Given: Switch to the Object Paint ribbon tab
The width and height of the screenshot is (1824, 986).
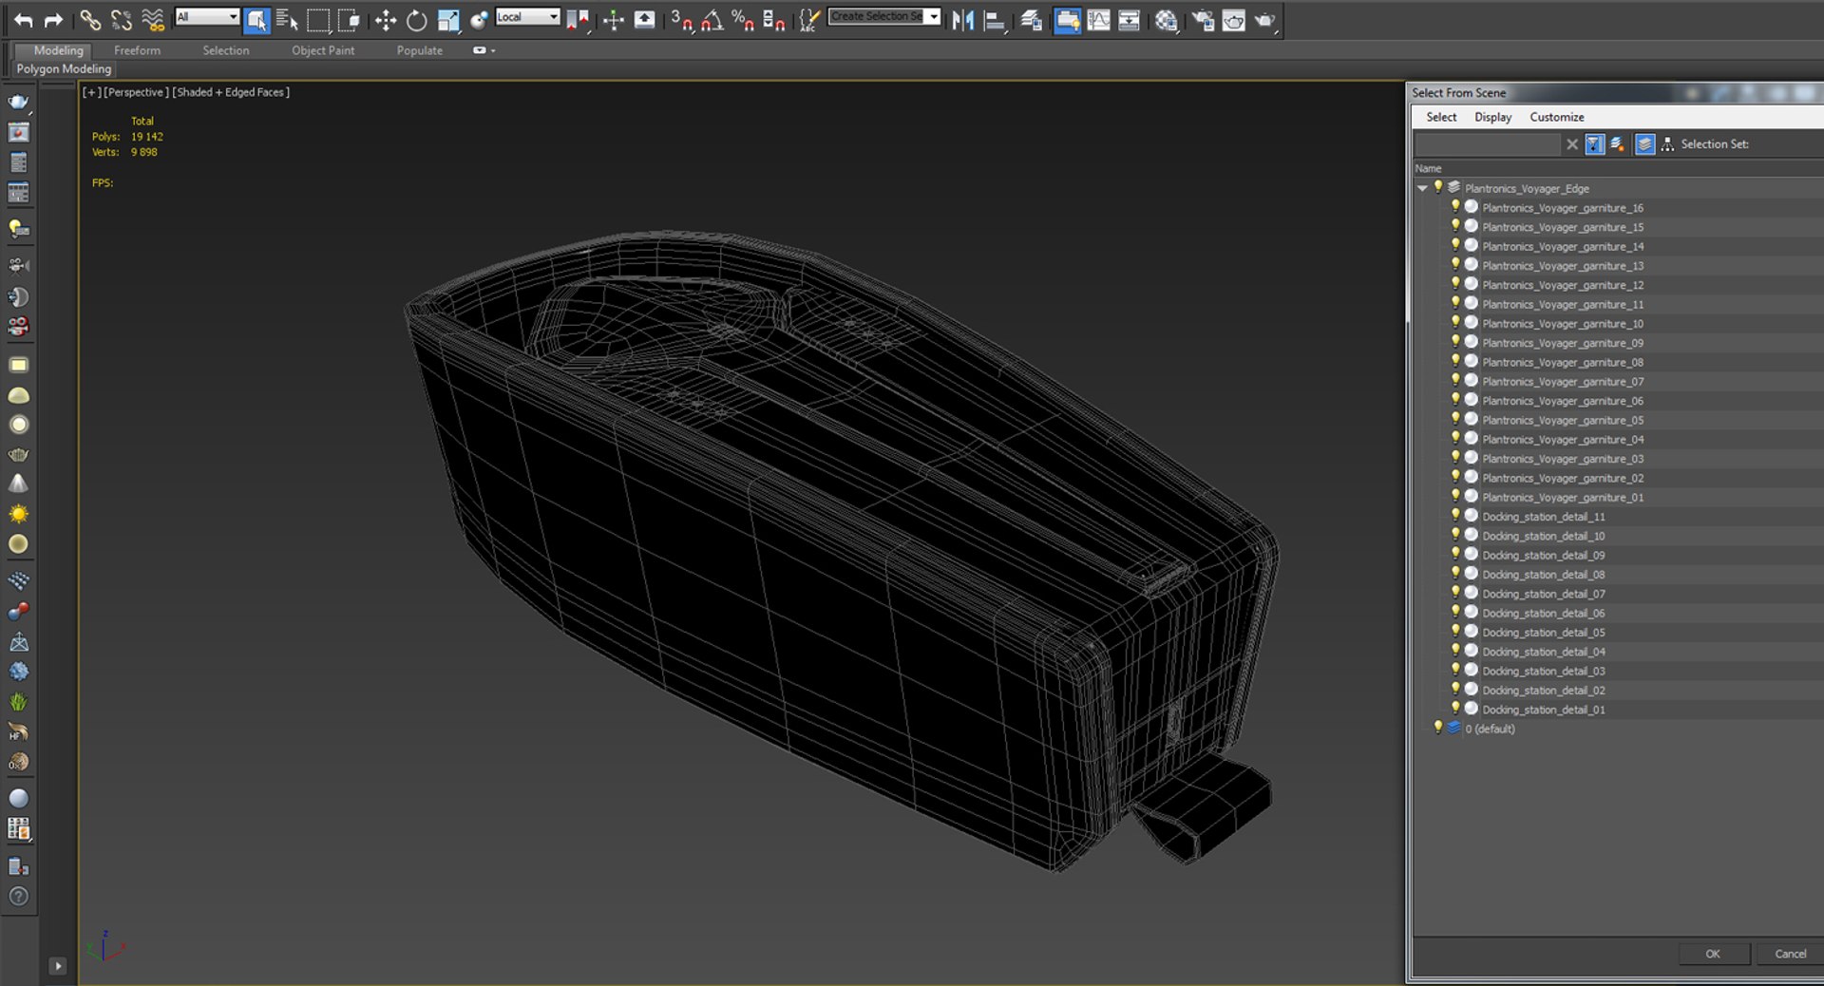Looking at the screenshot, I should [x=323, y=50].
